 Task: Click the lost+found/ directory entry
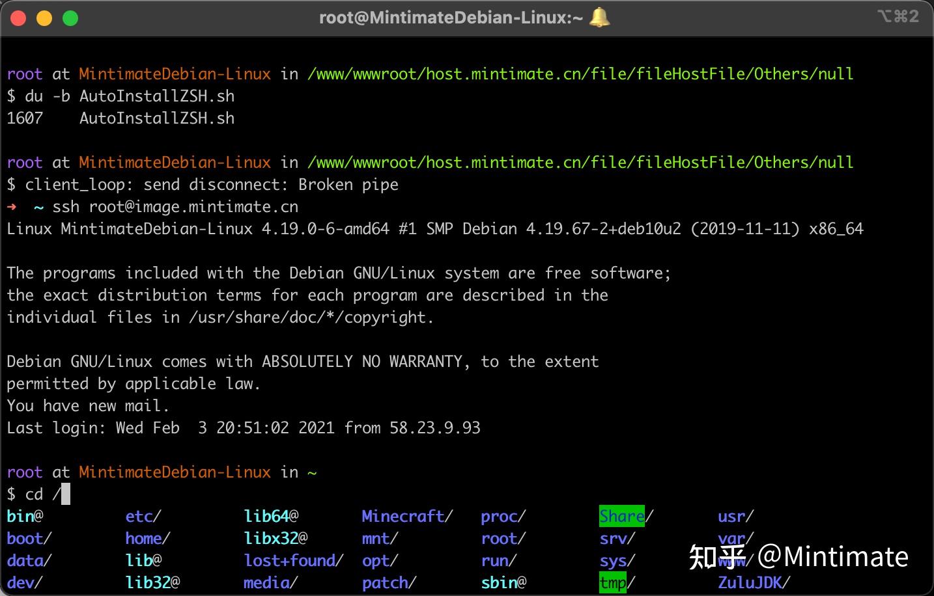(292, 560)
